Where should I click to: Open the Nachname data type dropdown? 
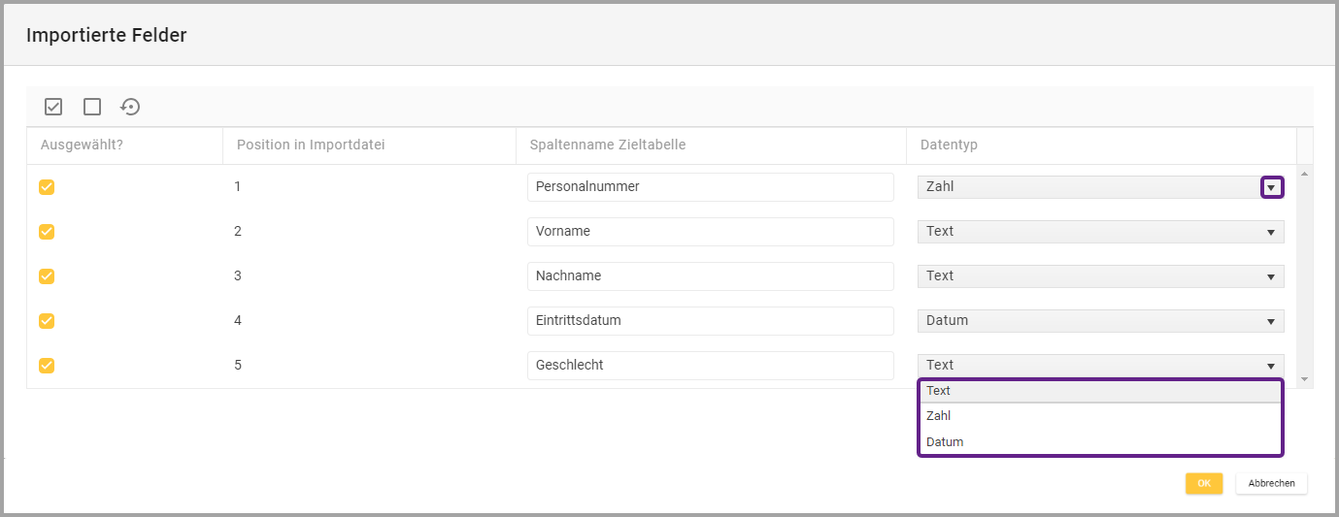[1270, 276]
